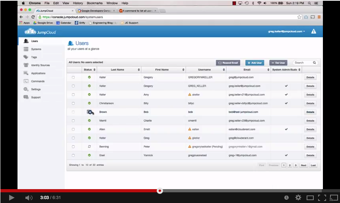Select the Greg Keller row checkbox
This screenshot has height=203, width=340.
73,138
